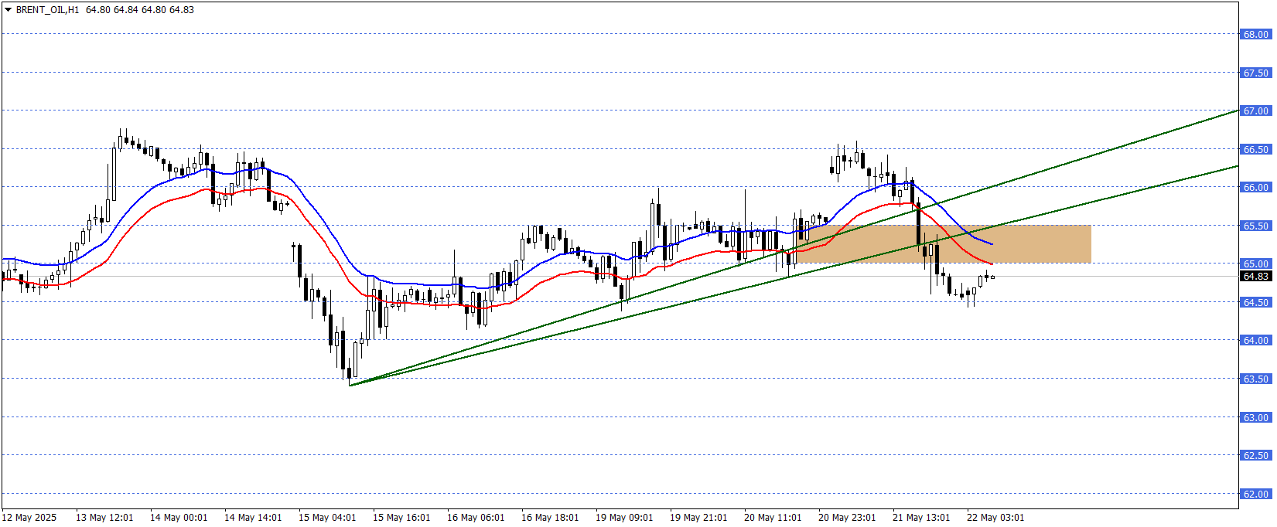The image size is (1277, 527).
Task: Click the 67.00 price level label
Action: click(1255, 110)
